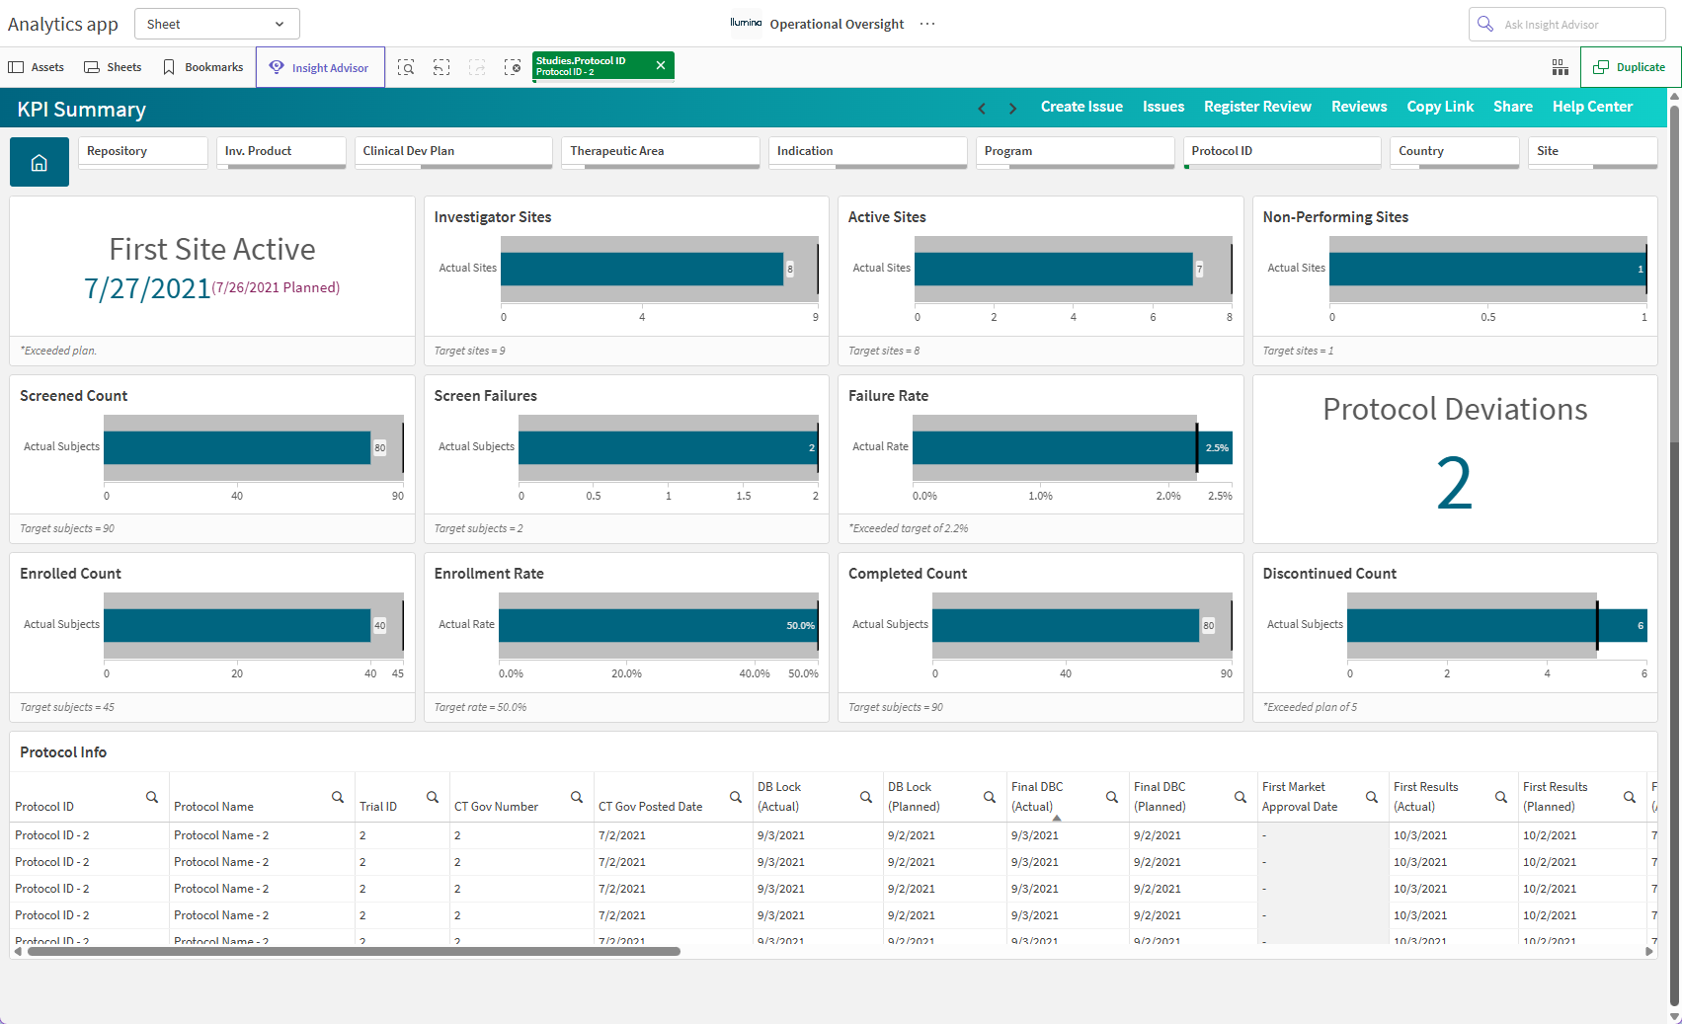Open the Sheet dropdown selector

[216, 24]
